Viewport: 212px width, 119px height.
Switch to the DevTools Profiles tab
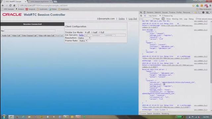179,13
